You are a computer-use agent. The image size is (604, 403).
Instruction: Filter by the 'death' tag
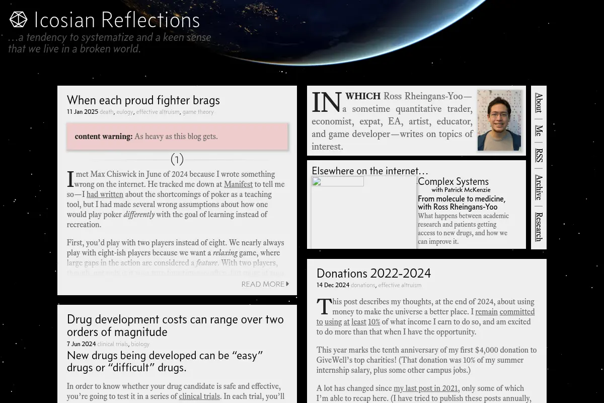[106, 112]
